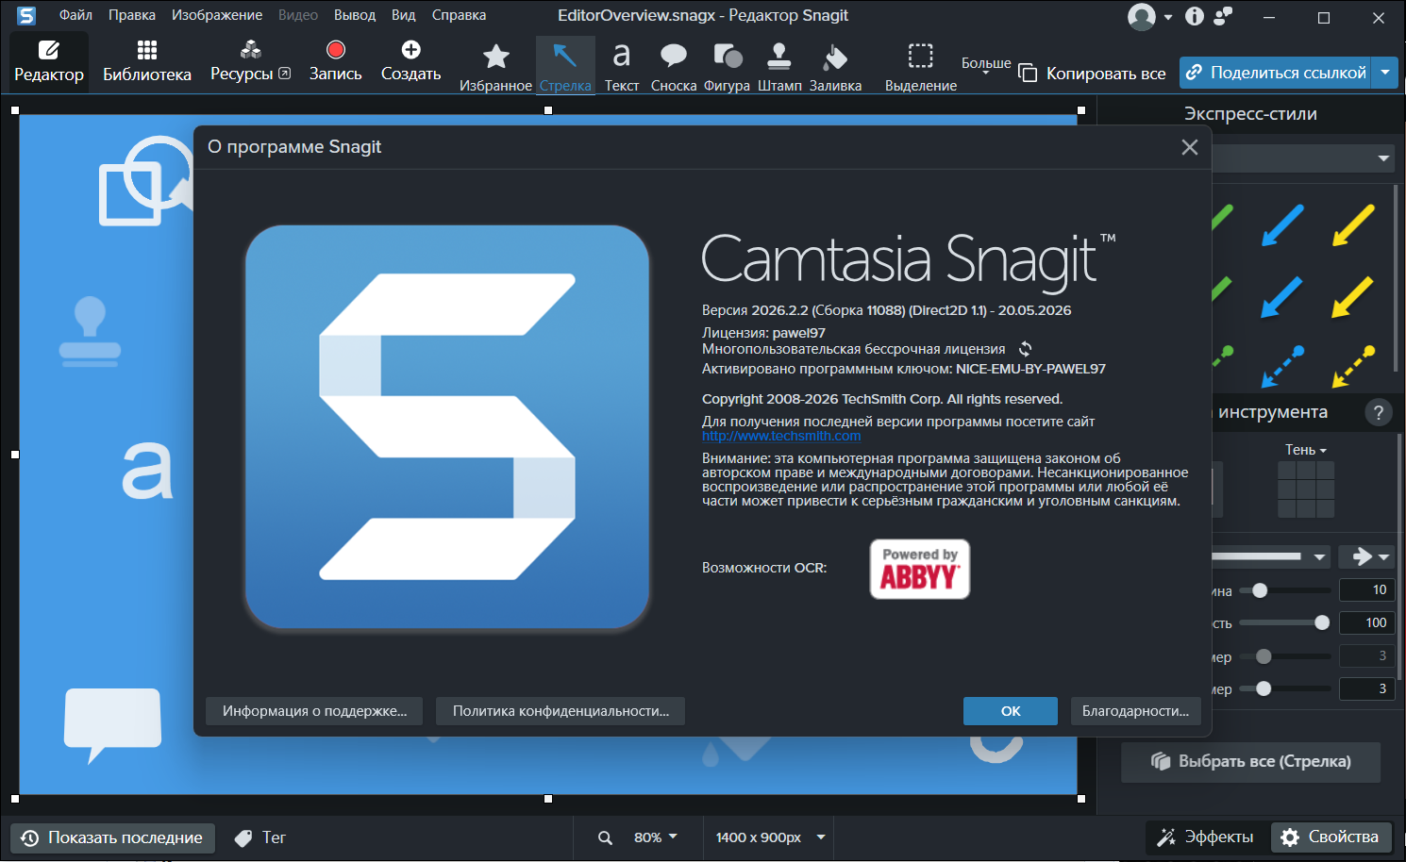
Task: Switch to the Библиотека tab
Action: click(147, 62)
